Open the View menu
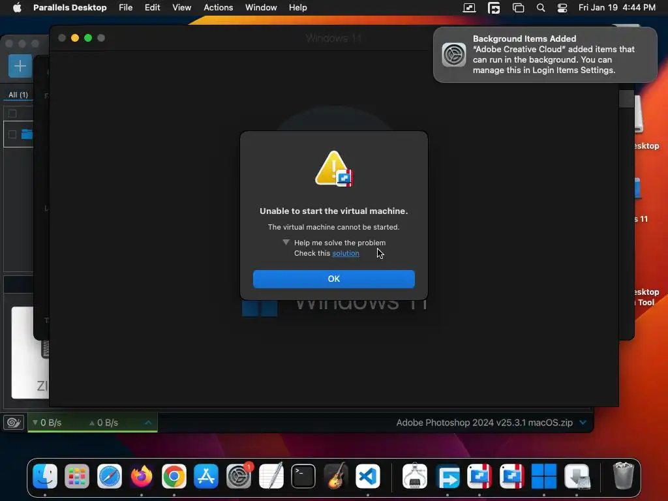Image resolution: width=668 pixels, height=501 pixels. 181,7
